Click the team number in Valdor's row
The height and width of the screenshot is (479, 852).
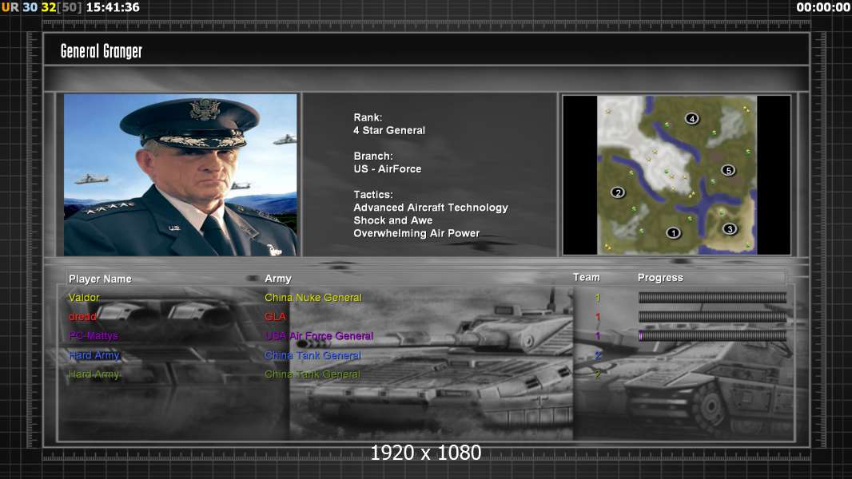[x=597, y=297]
